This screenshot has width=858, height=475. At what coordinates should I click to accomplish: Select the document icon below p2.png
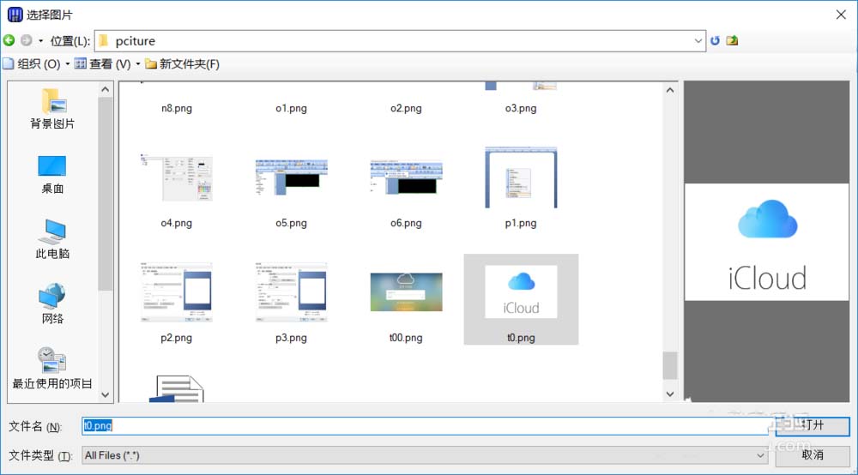point(176,388)
